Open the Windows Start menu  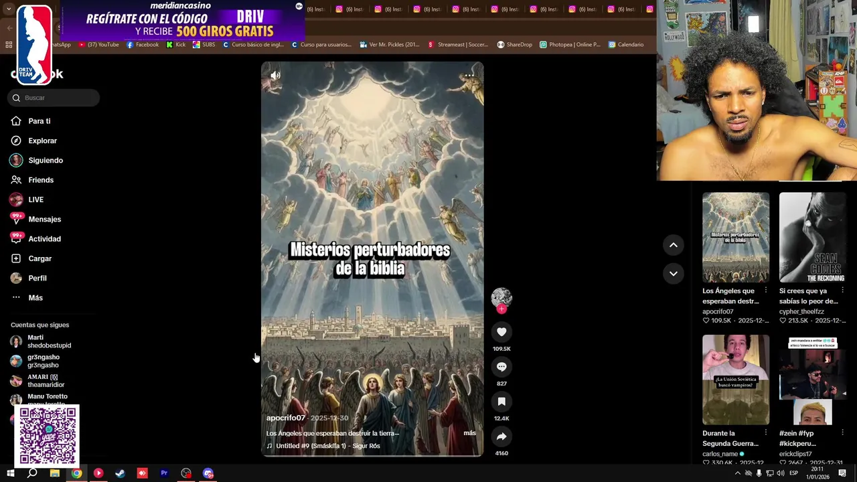pos(11,473)
